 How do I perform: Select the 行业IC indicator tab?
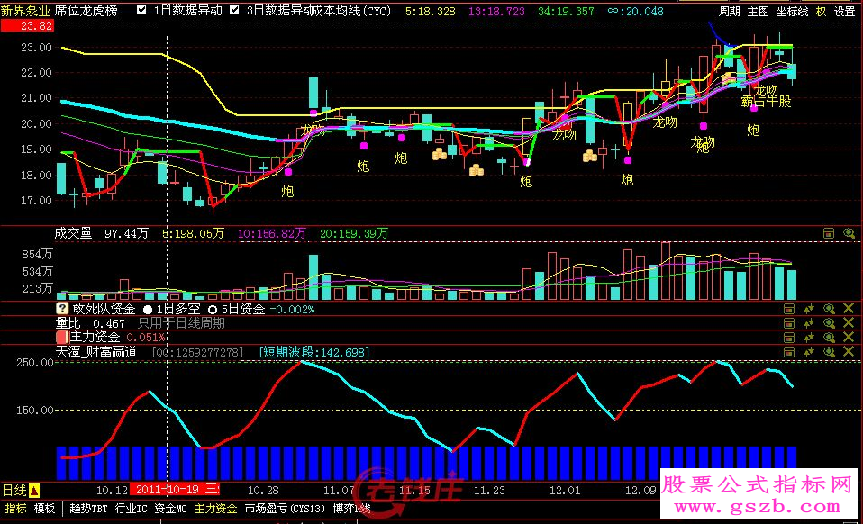pos(131,509)
